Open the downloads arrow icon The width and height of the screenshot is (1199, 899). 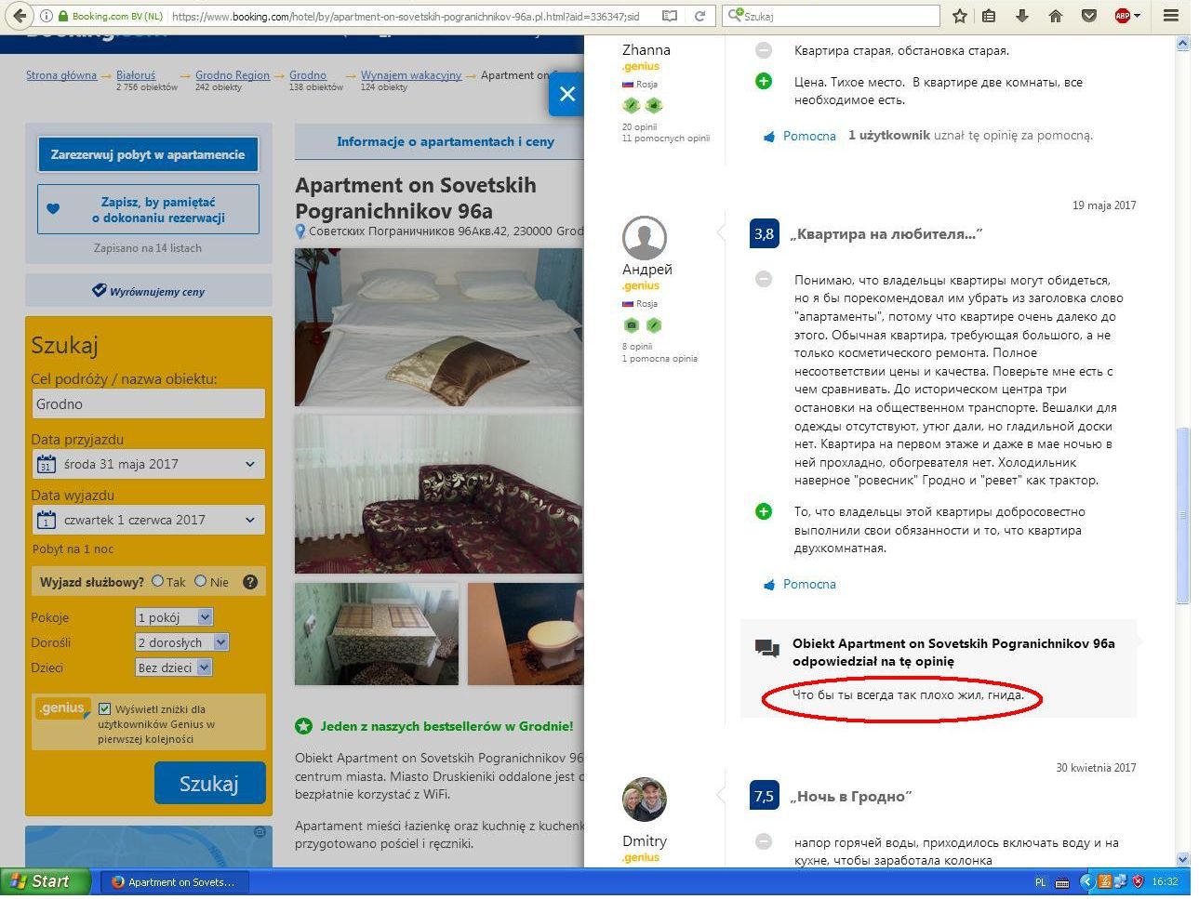pos(1022,16)
